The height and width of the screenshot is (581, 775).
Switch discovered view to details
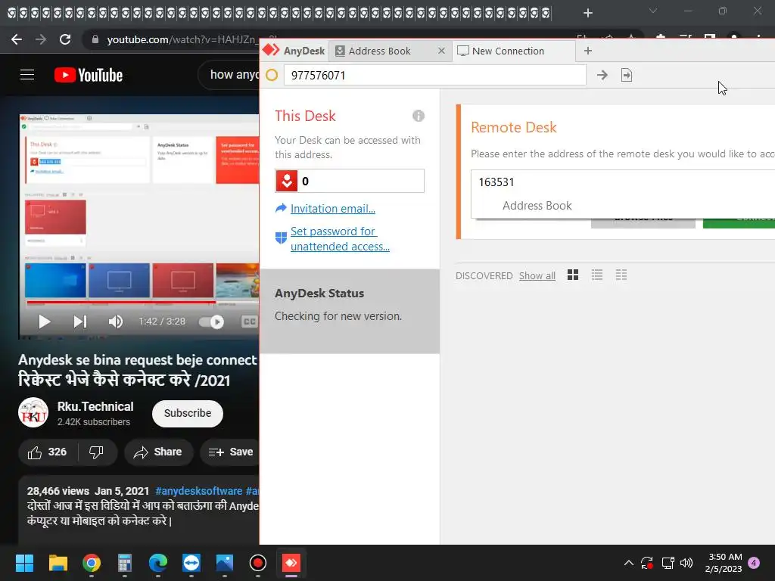[621, 275]
